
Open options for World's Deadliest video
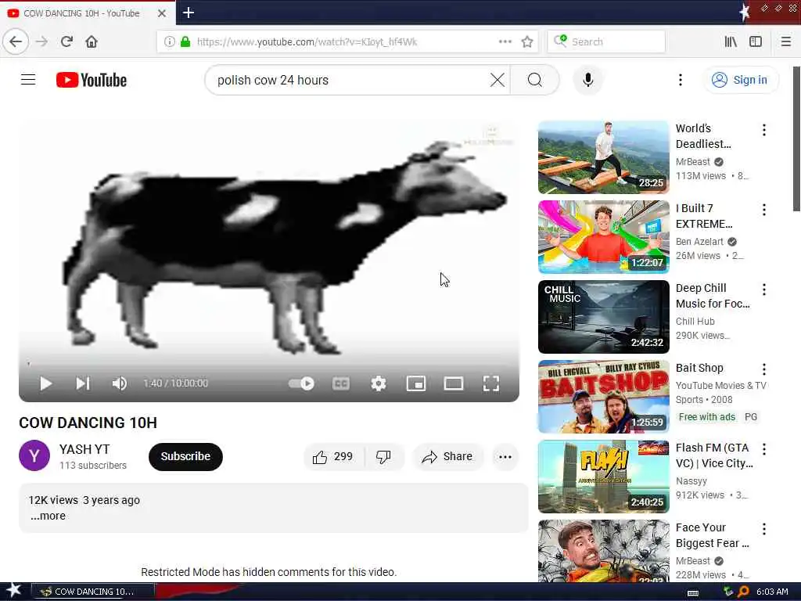coord(763,130)
